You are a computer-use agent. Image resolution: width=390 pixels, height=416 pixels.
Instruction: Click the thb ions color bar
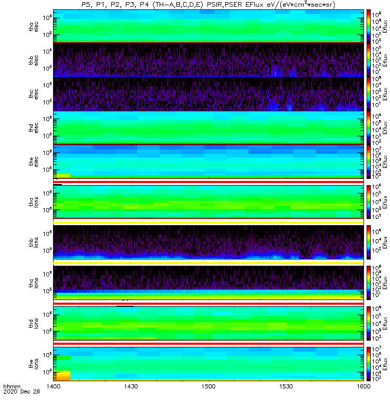click(x=369, y=242)
